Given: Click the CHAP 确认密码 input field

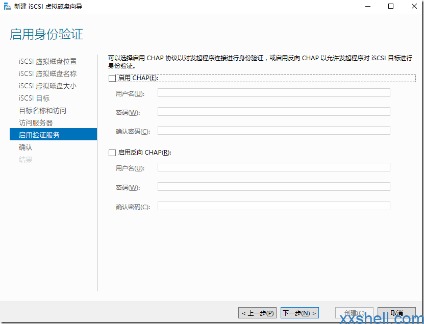Looking at the screenshot, I should coord(273,131).
